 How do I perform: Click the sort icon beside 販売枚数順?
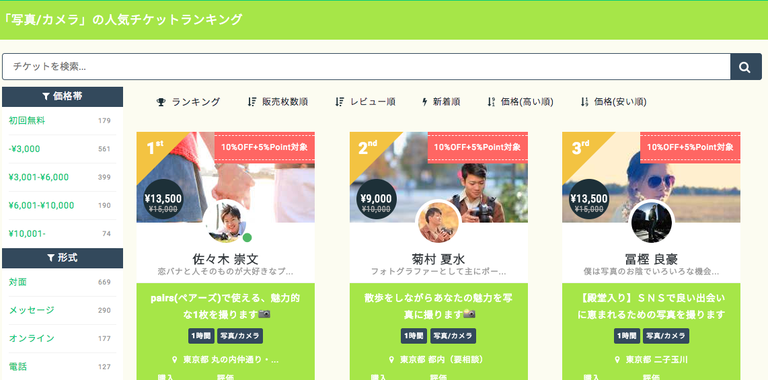[x=252, y=102]
